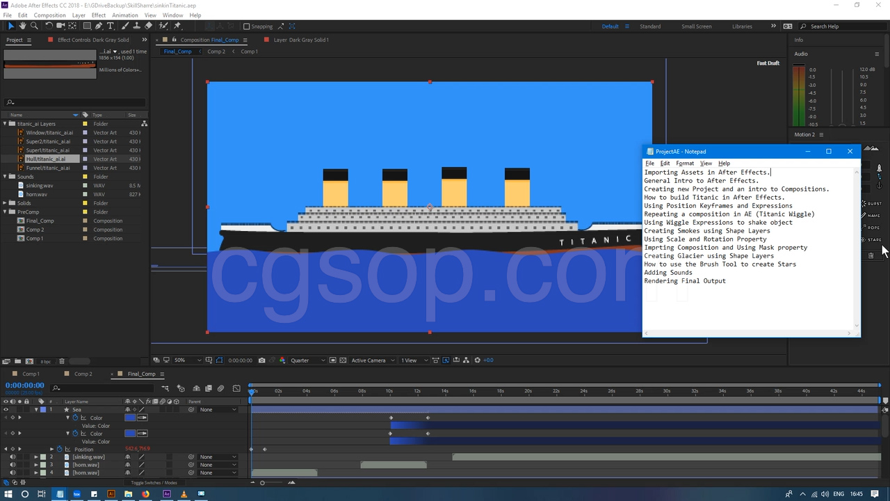890x501 pixels.
Task: Select the Pen tool
Action: 99,26
